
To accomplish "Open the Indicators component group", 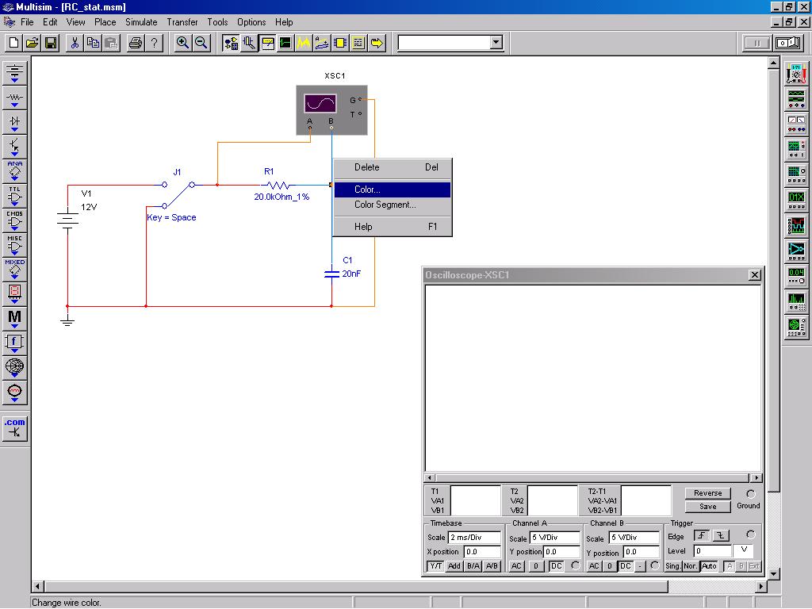I will click(x=14, y=294).
